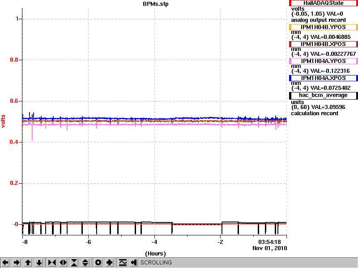
Task: Click the VAL=0.0725402 readout
Action: pyautogui.click(x=330, y=88)
